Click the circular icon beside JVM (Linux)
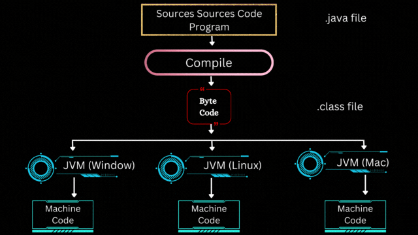 click(x=171, y=168)
